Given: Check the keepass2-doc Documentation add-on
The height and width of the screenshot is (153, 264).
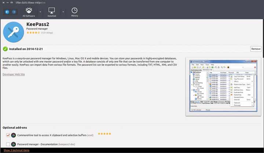Looking at the screenshot, I should coord(8,144).
